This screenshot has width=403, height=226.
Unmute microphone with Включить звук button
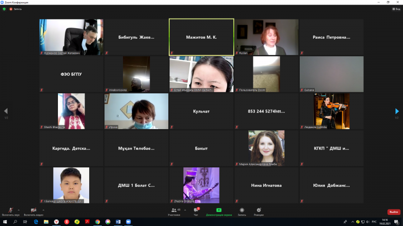coord(11,210)
